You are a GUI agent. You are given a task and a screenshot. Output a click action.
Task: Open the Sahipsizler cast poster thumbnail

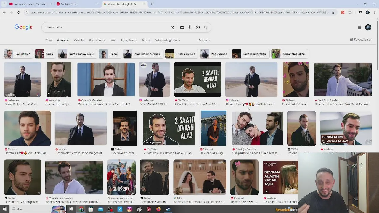121,177
